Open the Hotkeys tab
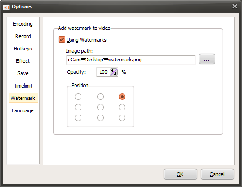Screen dimensions: 242x187 coord(23,49)
